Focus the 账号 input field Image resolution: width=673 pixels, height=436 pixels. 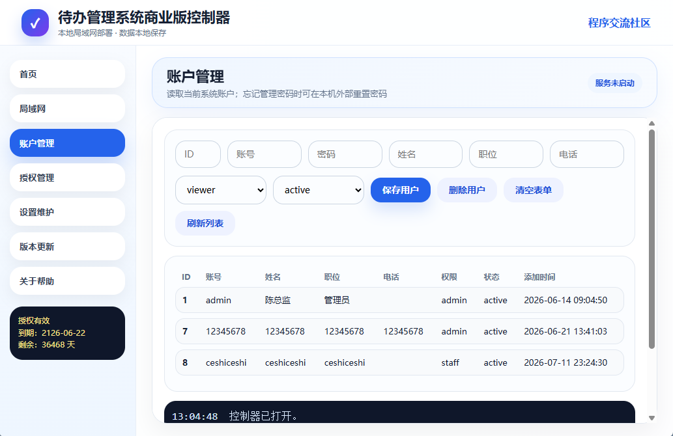[265, 154]
